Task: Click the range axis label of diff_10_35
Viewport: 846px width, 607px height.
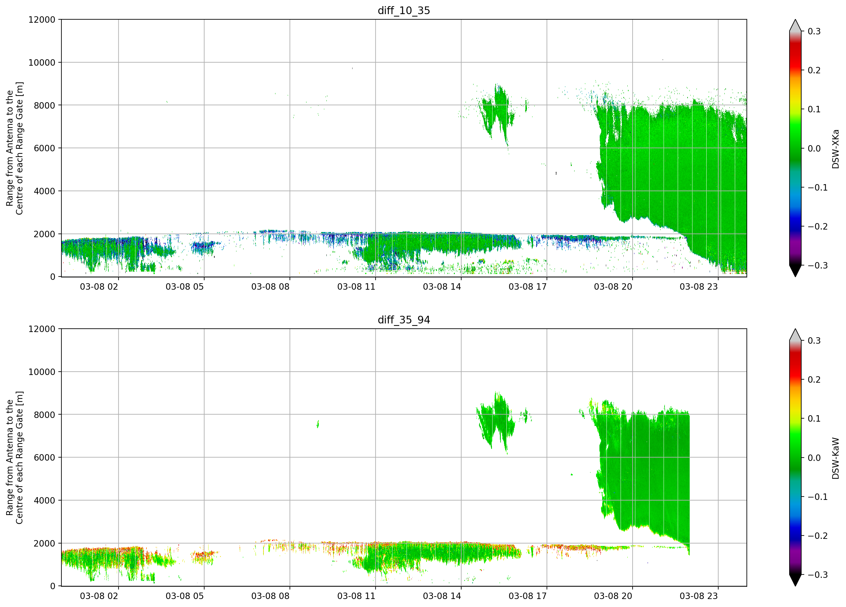Action: pyautogui.click(x=14, y=148)
